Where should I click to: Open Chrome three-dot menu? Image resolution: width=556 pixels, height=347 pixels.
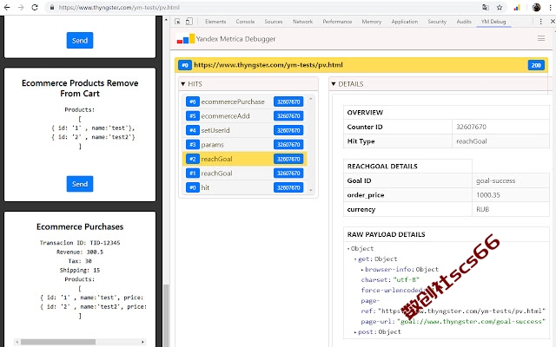(550, 7)
